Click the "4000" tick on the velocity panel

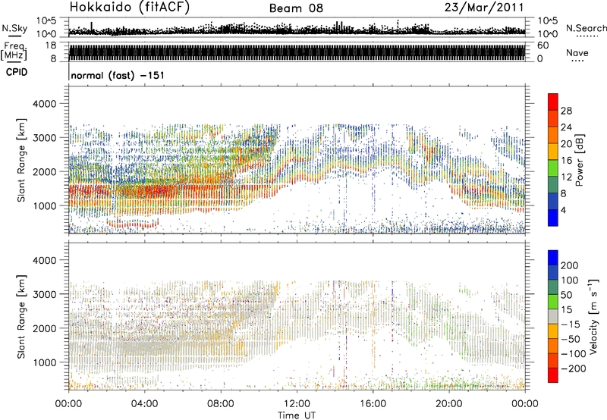(44, 260)
